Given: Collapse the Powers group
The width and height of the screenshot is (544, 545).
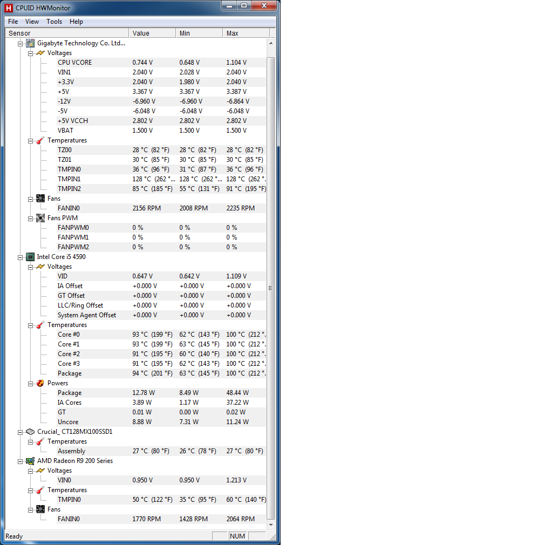Looking at the screenshot, I should coord(30,384).
